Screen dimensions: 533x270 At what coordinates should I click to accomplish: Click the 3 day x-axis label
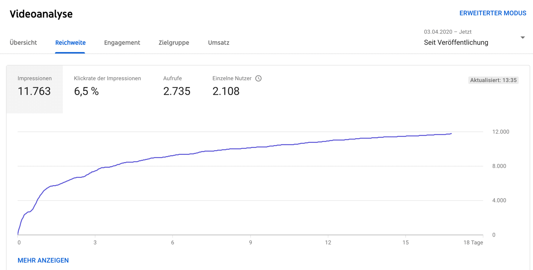pyautogui.click(x=95, y=243)
